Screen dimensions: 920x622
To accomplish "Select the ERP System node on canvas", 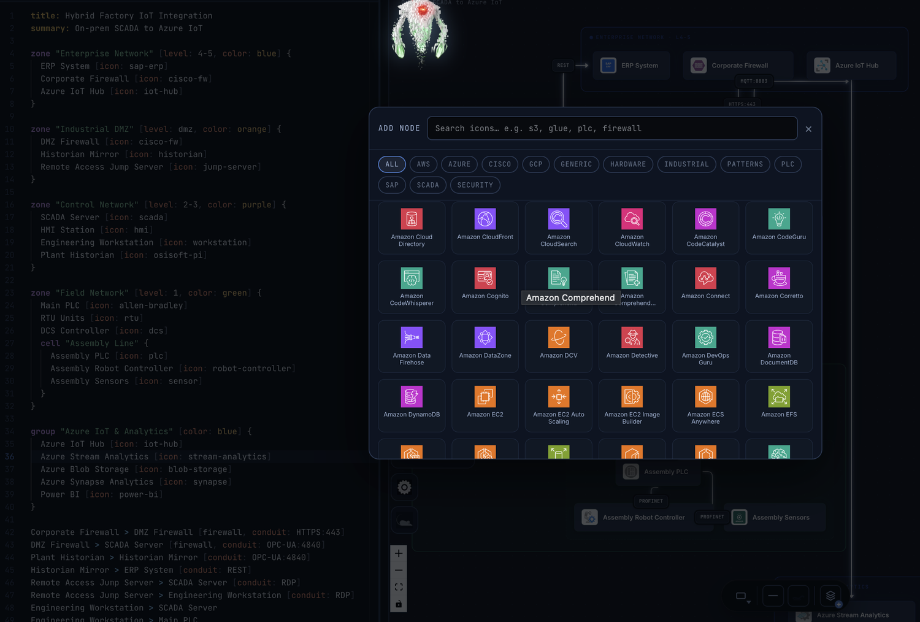I will click(x=632, y=66).
